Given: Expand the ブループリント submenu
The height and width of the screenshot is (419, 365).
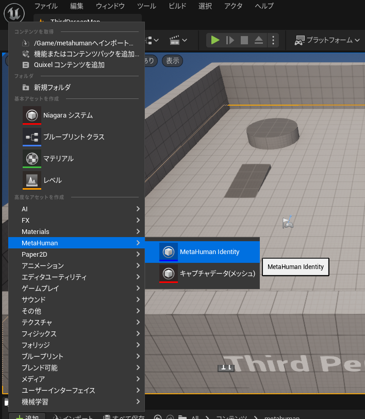Looking at the screenshot, I should click(x=76, y=357).
